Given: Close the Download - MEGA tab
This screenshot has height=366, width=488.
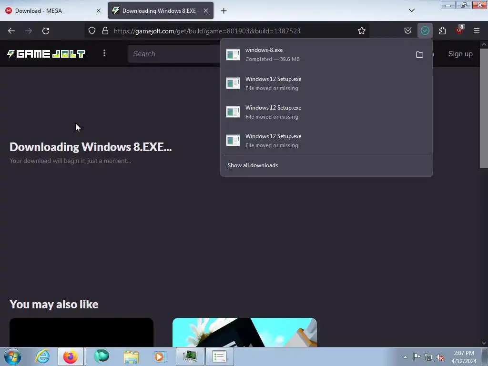Looking at the screenshot, I should tap(98, 10).
